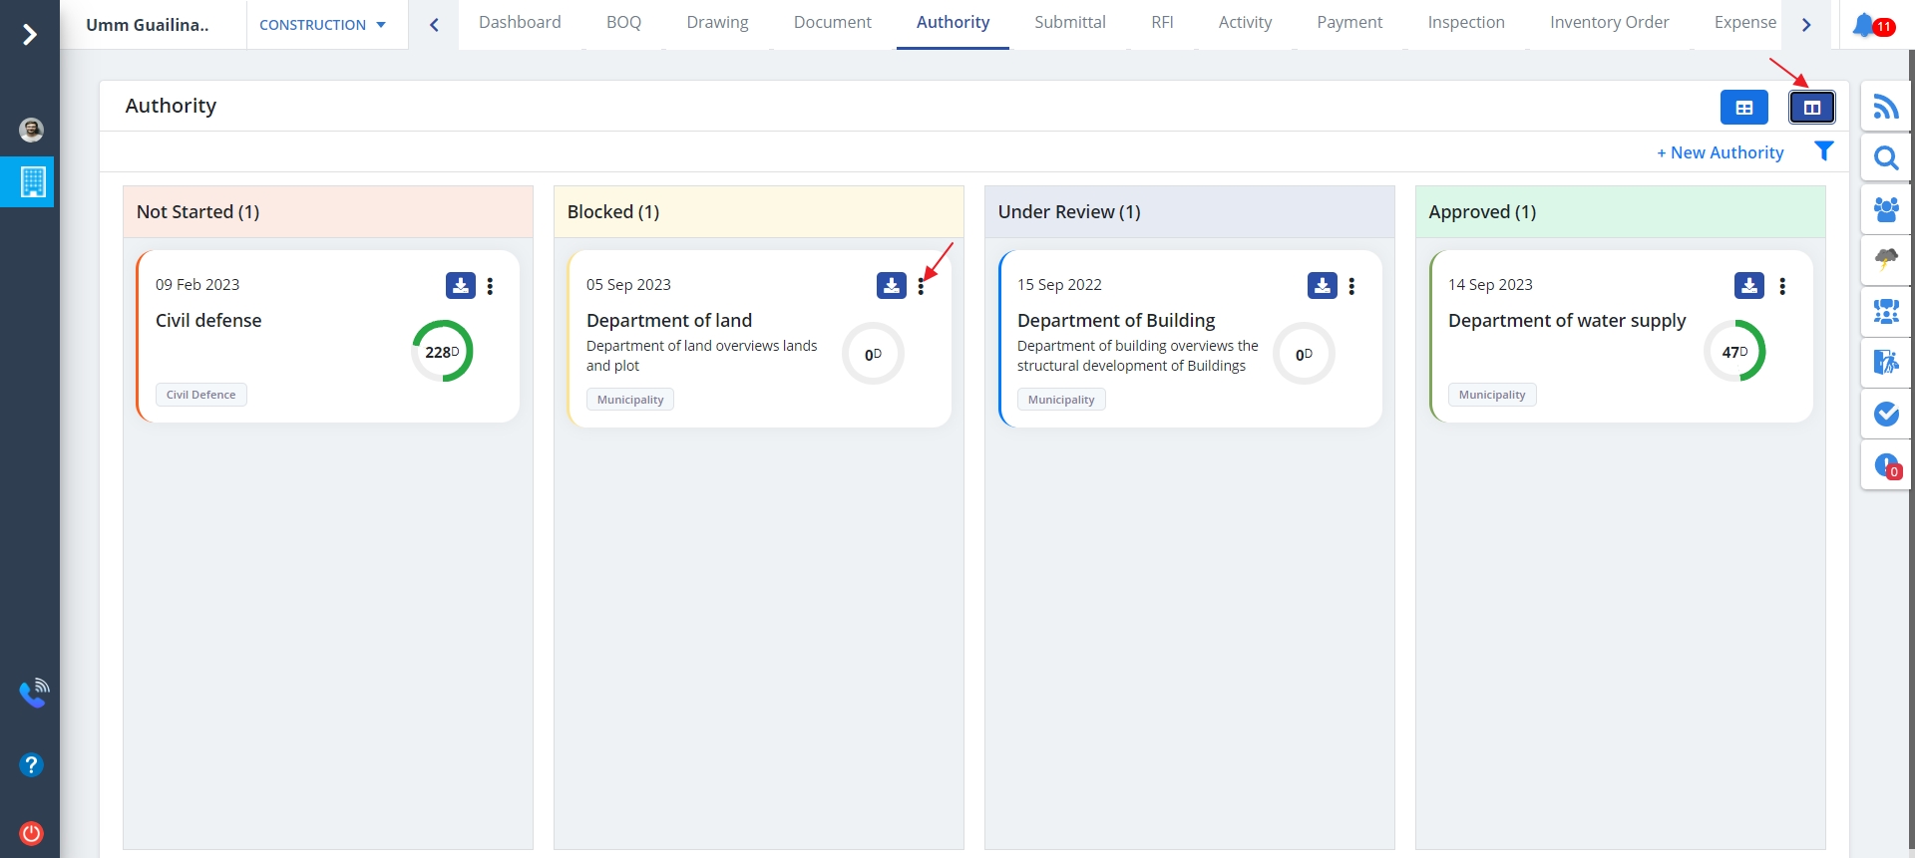
Task: Click the notification bell icon
Action: (1863, 25)
